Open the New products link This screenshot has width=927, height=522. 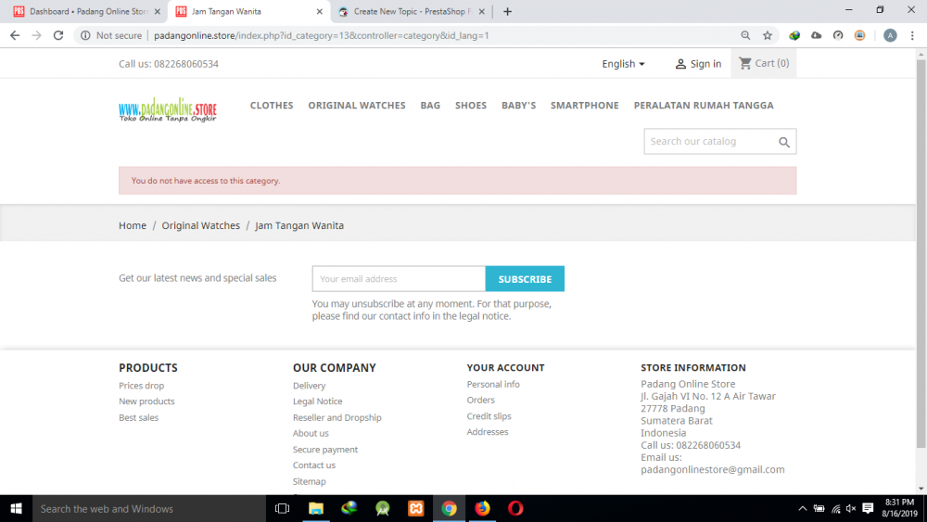click(x=146, y=401)
